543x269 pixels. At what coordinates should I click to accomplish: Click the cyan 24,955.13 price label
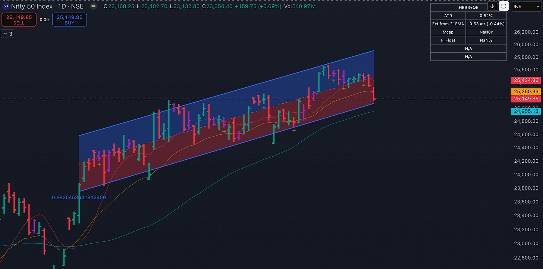(526, 111)
